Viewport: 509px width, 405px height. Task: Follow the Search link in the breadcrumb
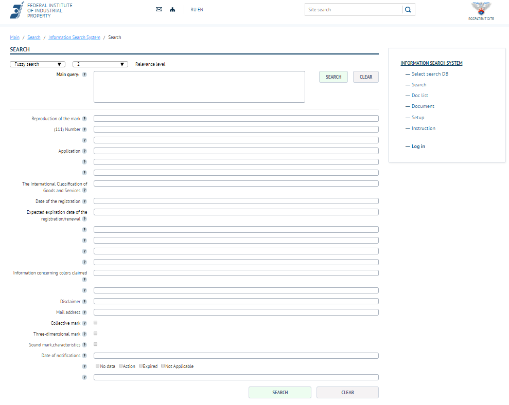coord(34,38)
